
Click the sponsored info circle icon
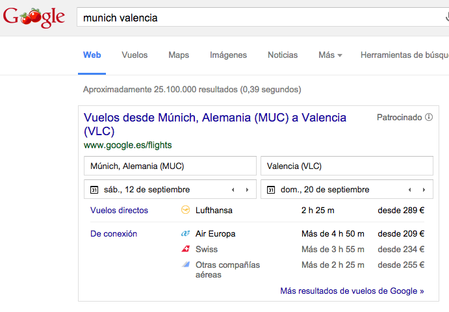[429, 117]
